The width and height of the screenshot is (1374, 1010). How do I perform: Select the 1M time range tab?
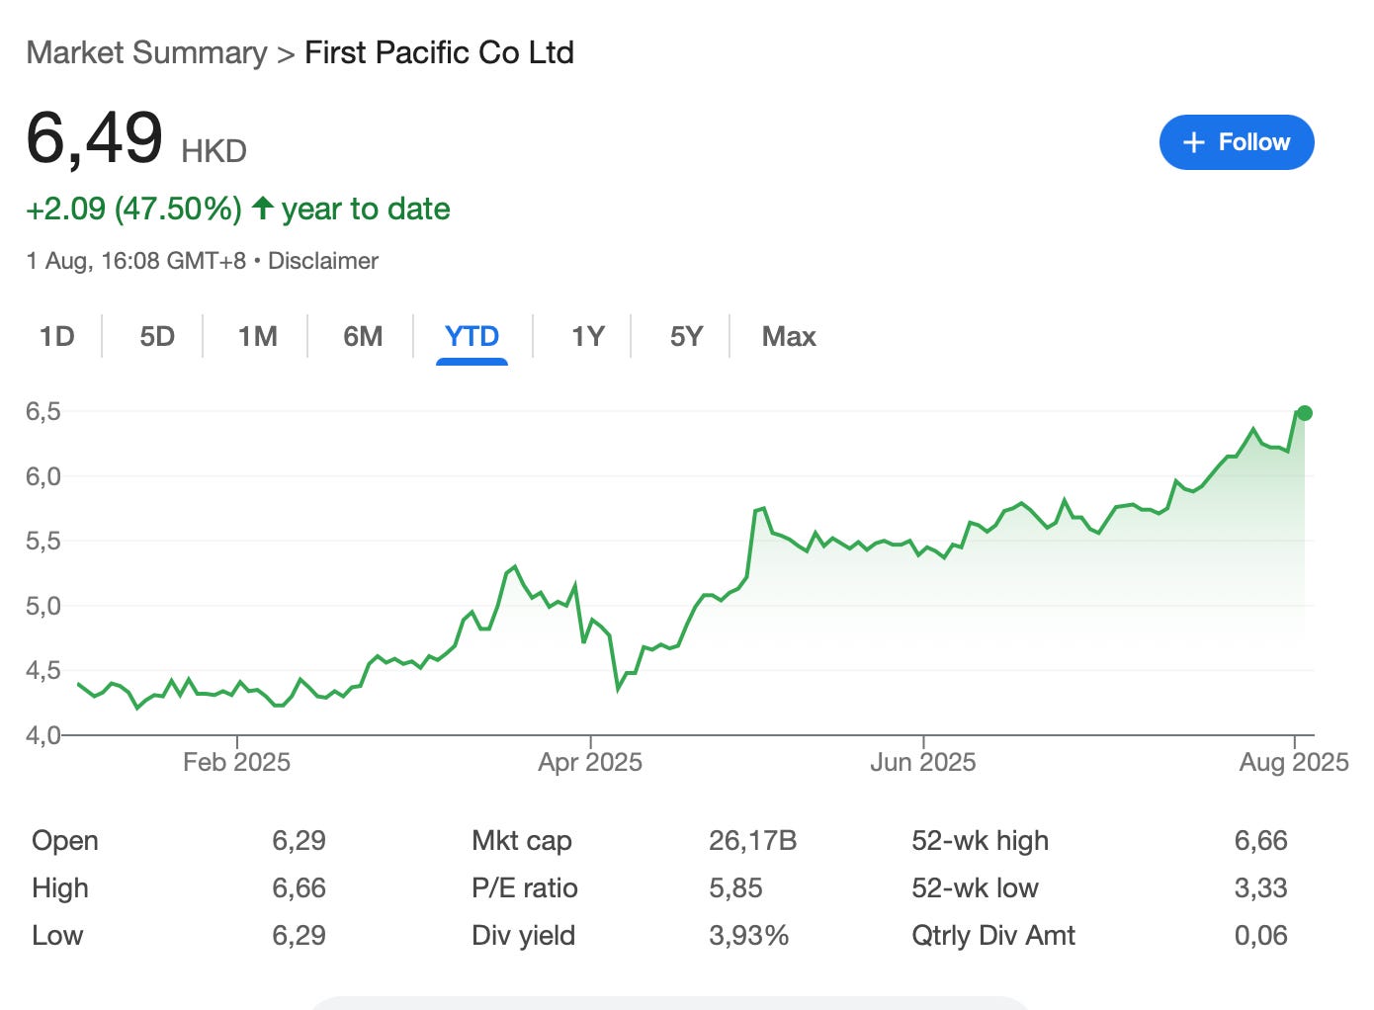(258, 337)
